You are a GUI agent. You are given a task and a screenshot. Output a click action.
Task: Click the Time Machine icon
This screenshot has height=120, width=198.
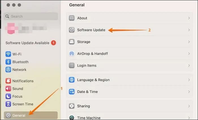click(x=72, y=118)
